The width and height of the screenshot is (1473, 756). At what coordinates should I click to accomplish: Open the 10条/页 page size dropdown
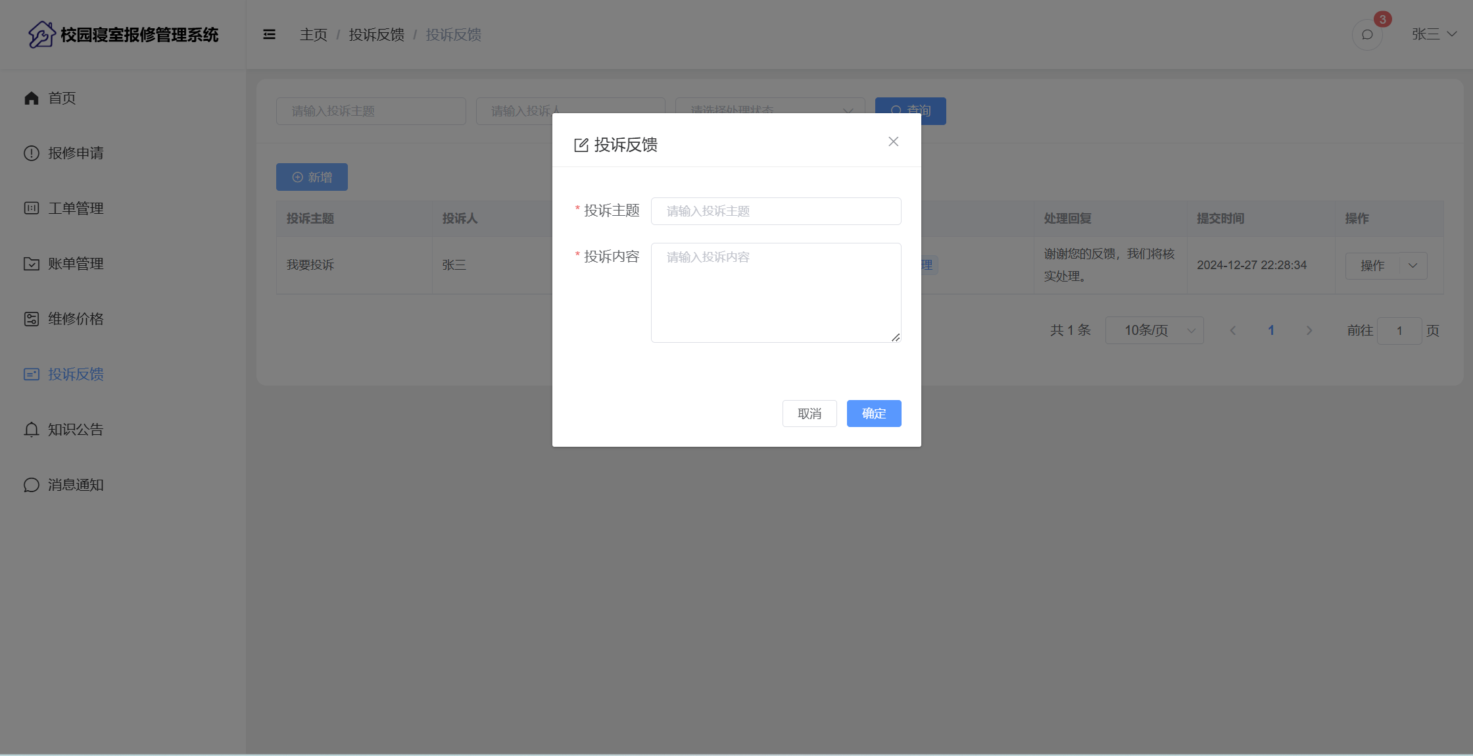click(x=1154, y=330)
